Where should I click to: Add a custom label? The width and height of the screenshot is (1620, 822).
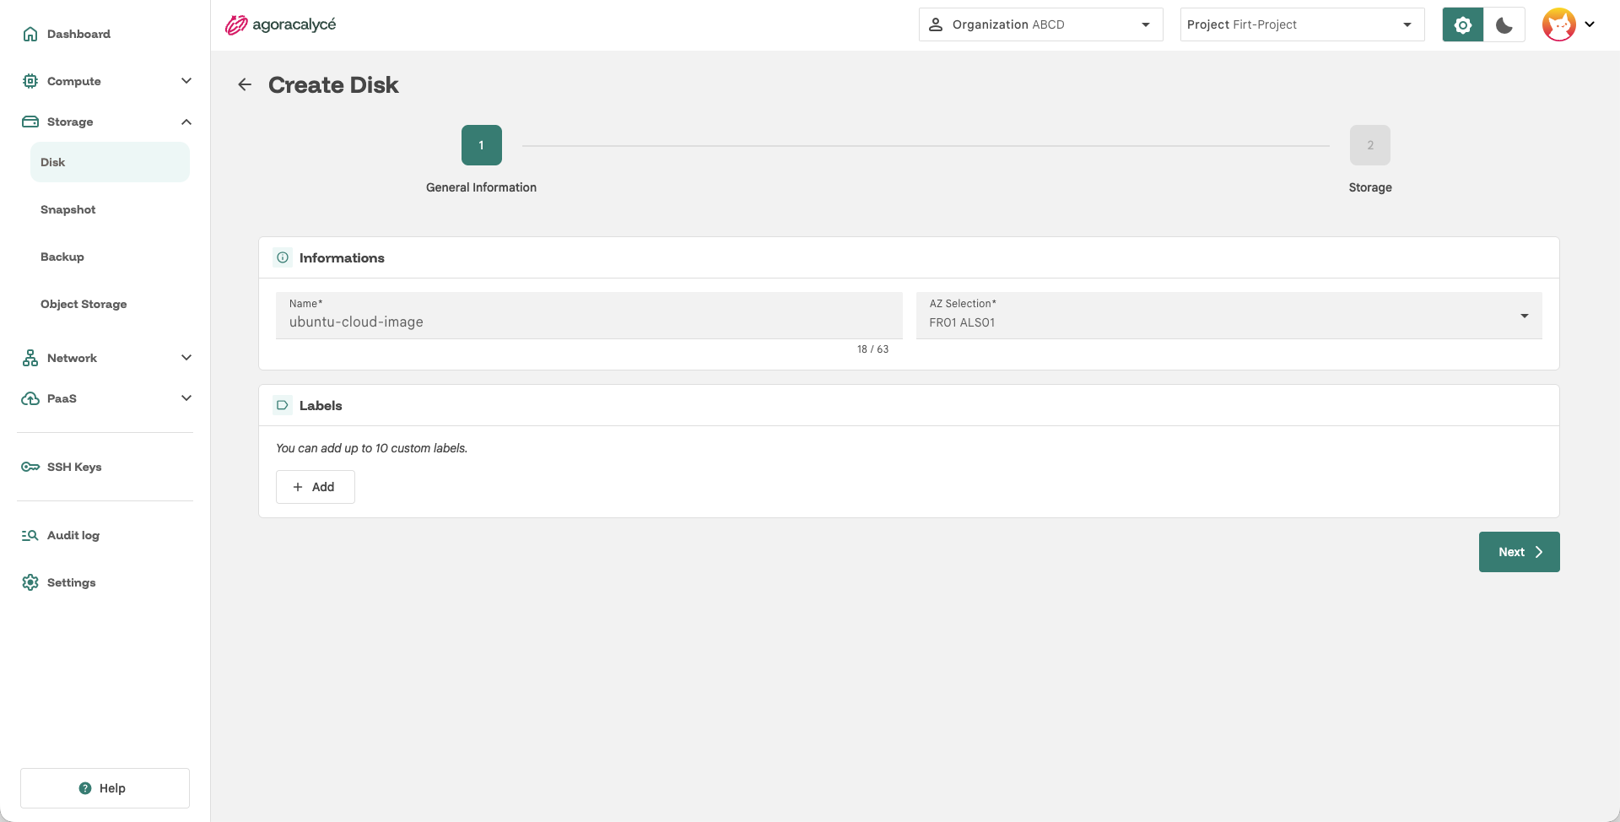point(315,487)
